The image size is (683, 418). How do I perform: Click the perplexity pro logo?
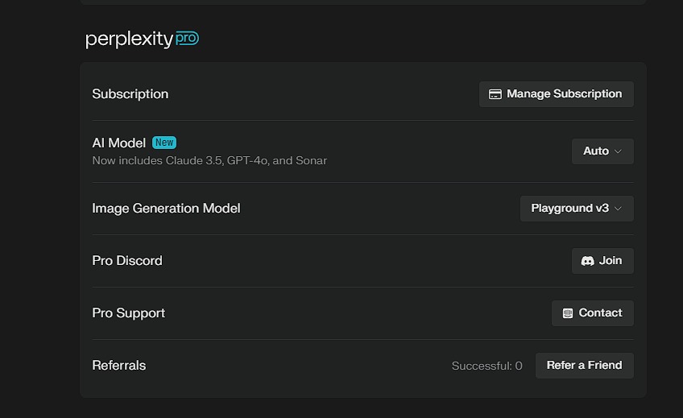(142, 39)
